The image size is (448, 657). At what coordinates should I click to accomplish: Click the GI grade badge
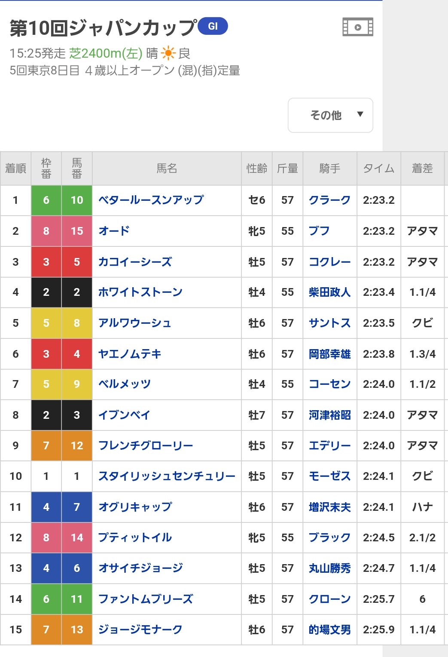coord(213,26)
